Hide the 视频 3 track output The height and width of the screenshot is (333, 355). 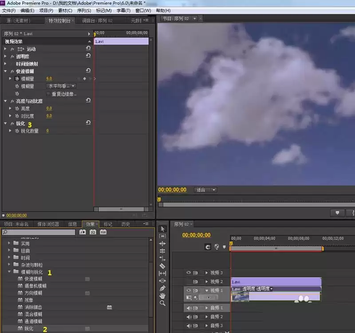(188, 273)
